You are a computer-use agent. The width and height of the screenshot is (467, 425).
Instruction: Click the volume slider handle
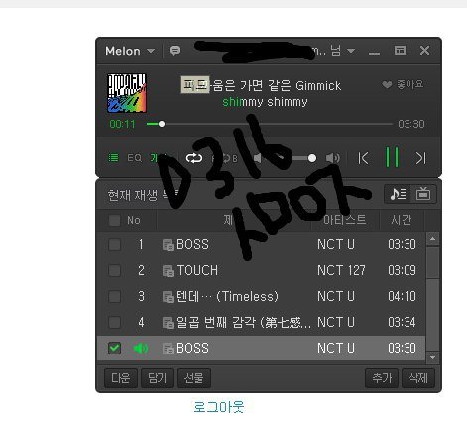(x=311, y=158)
